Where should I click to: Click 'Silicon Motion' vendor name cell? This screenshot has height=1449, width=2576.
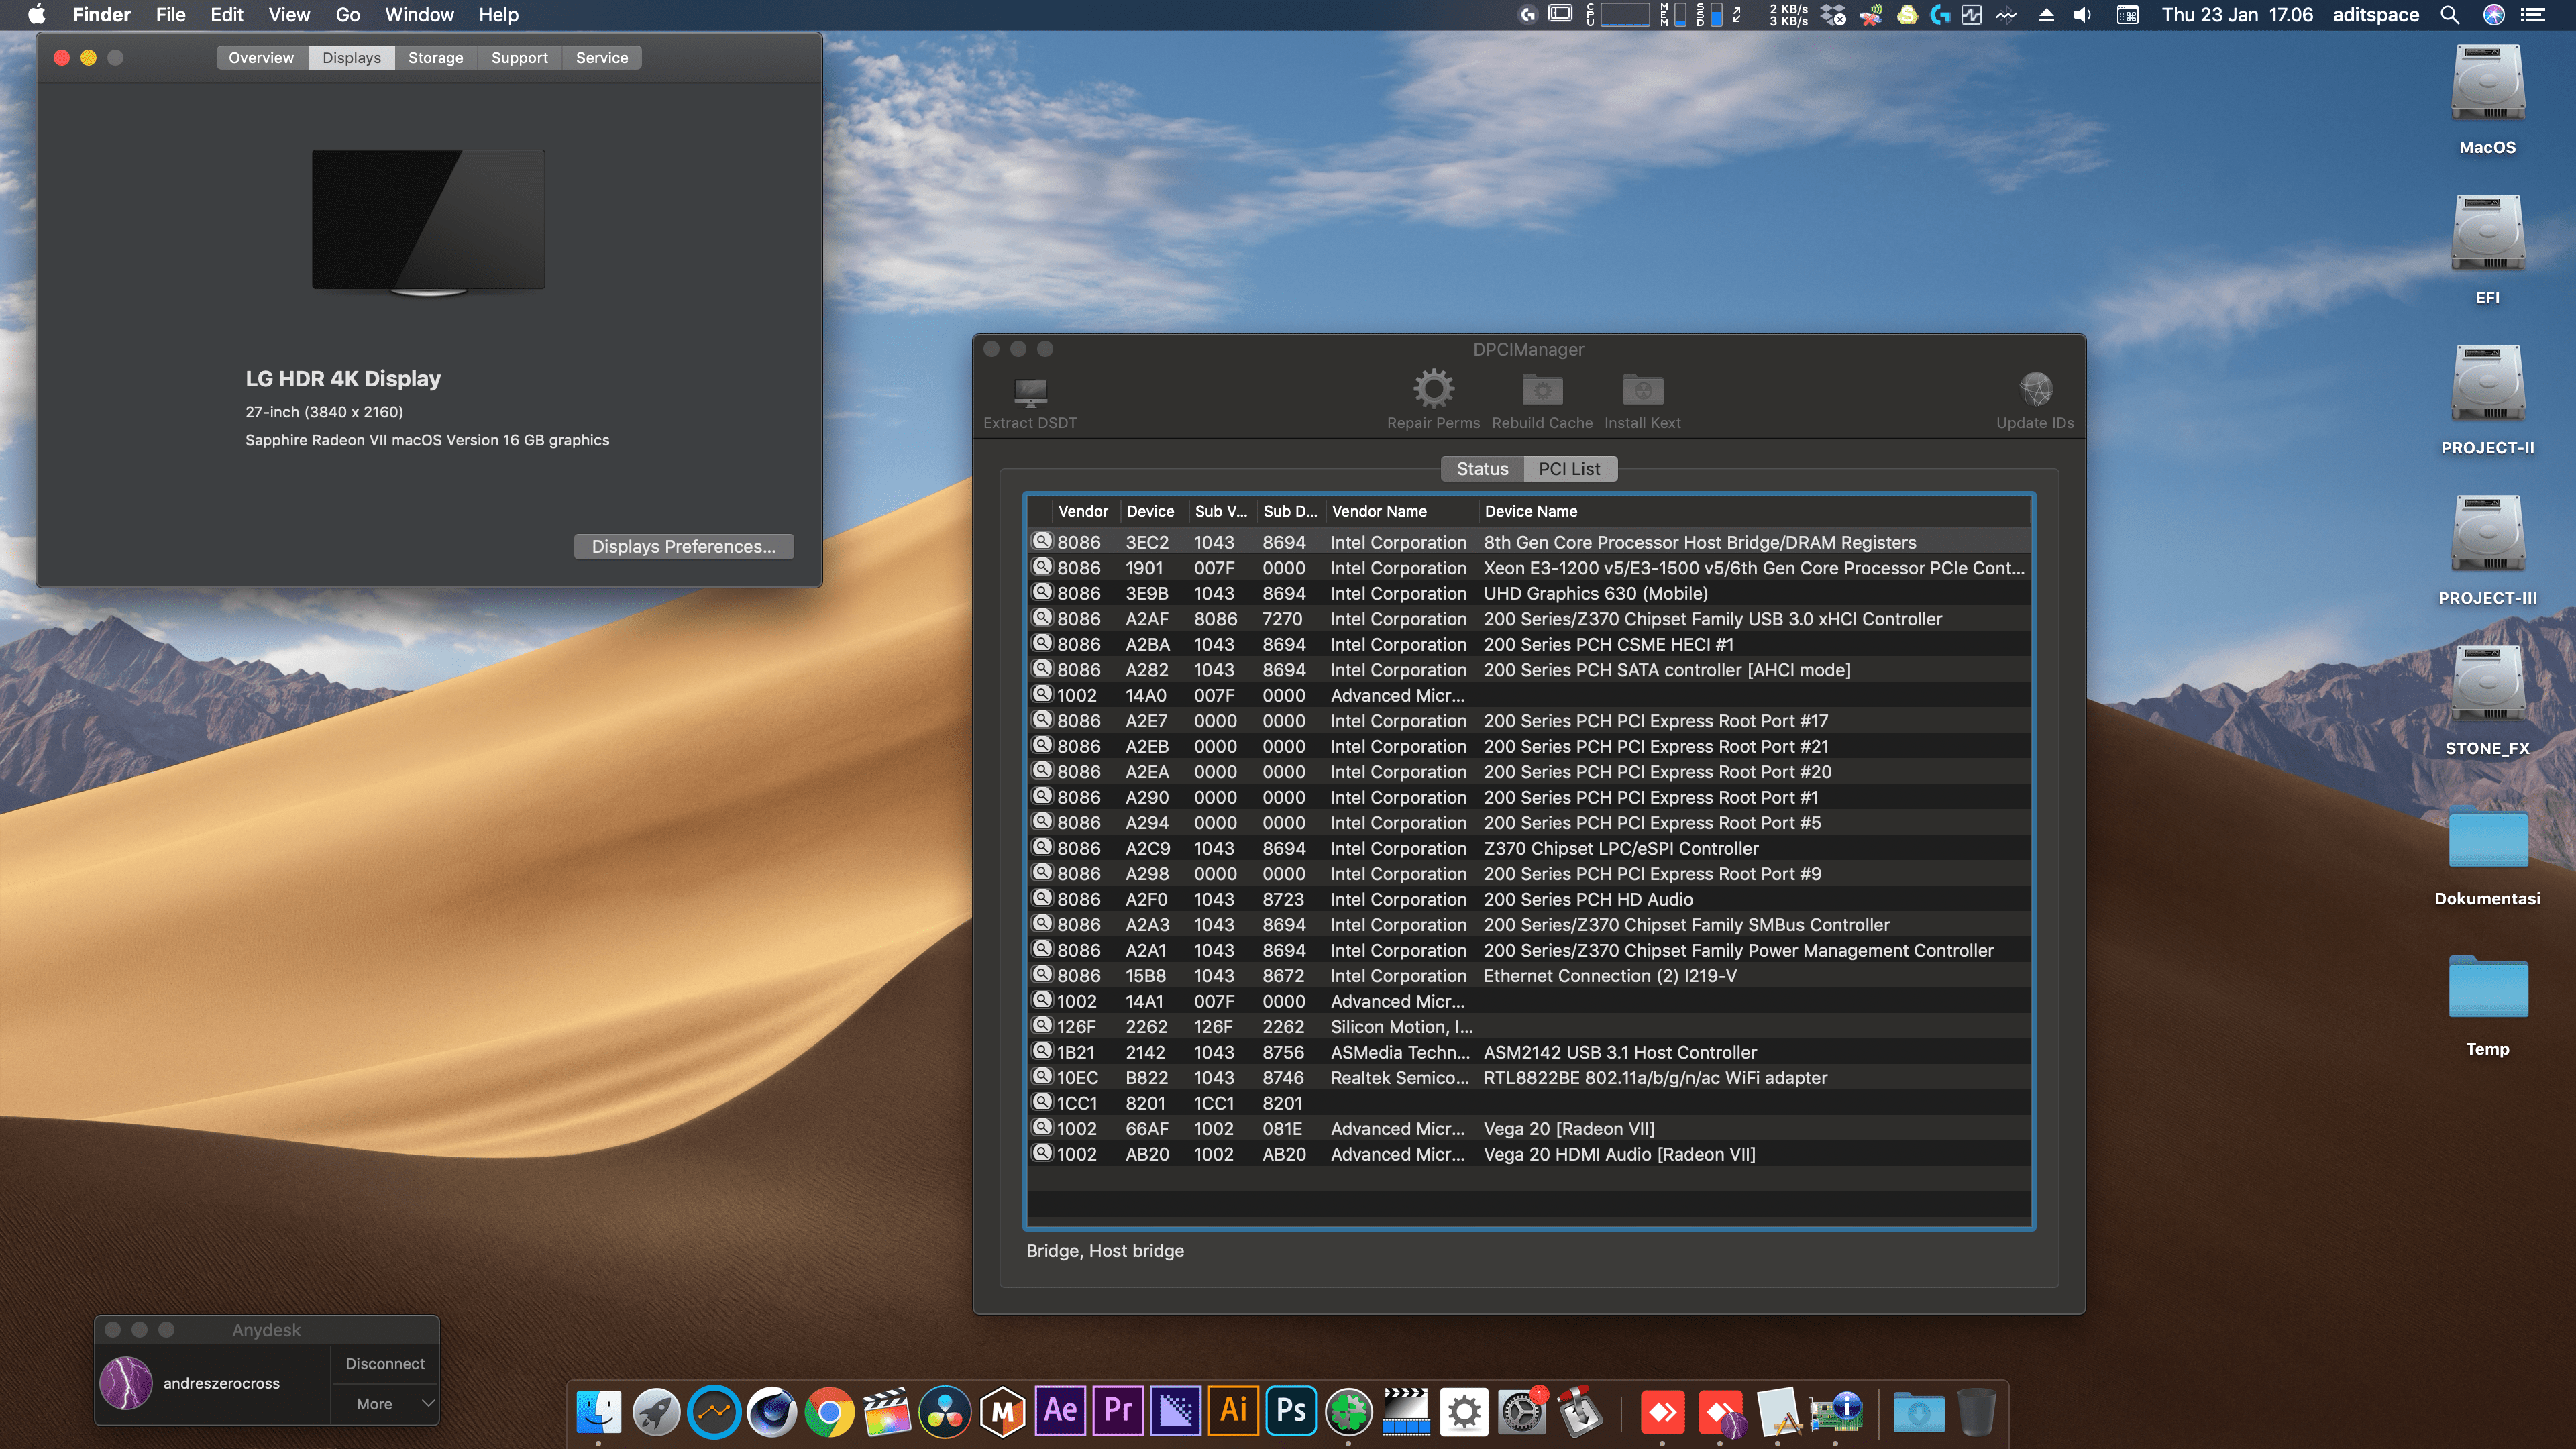pos(1401,1026)
